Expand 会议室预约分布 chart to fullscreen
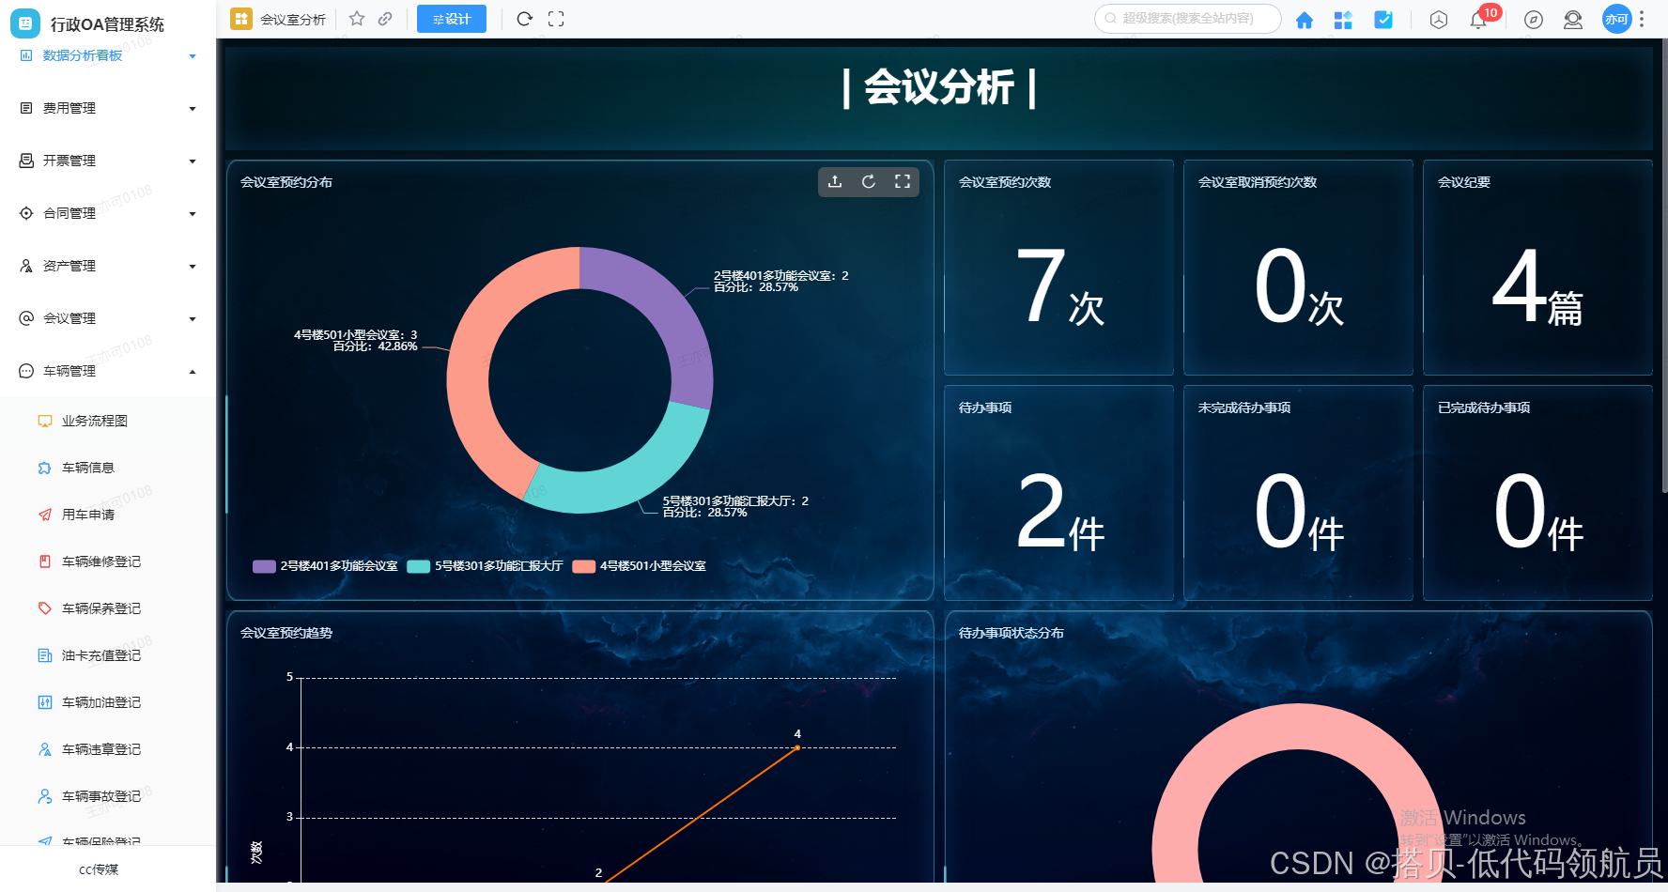Image resolution: width=1668 pixels, height=892 pixels. pos(903,182)
